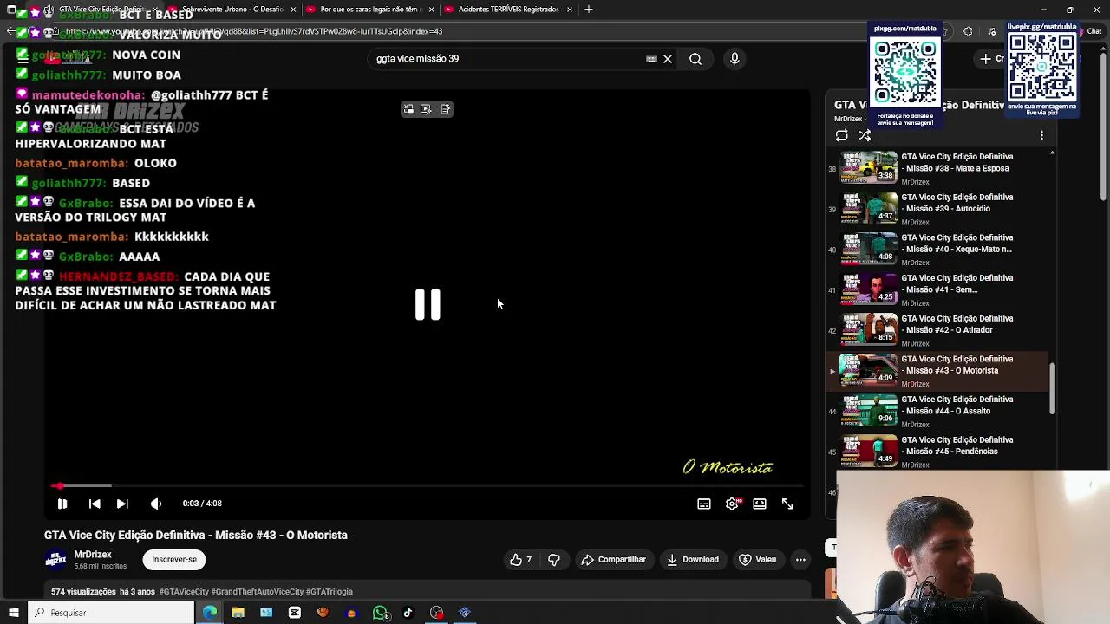1110x624 pixels.
Task: Toggle playlist shuffle button
Action: coord(865,135)
